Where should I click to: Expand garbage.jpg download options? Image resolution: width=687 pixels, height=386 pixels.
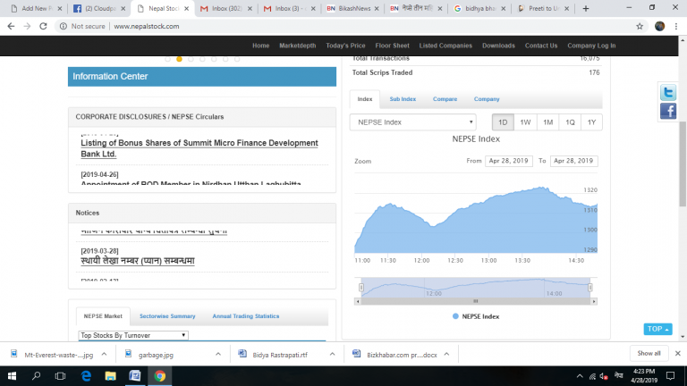217,354
